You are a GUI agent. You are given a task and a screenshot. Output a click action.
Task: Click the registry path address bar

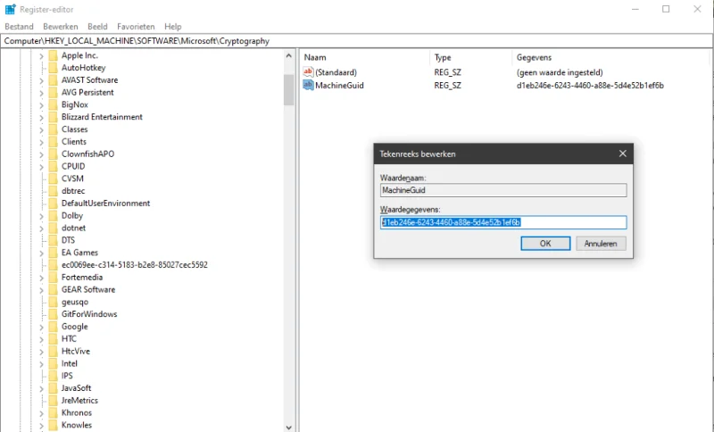356,41
